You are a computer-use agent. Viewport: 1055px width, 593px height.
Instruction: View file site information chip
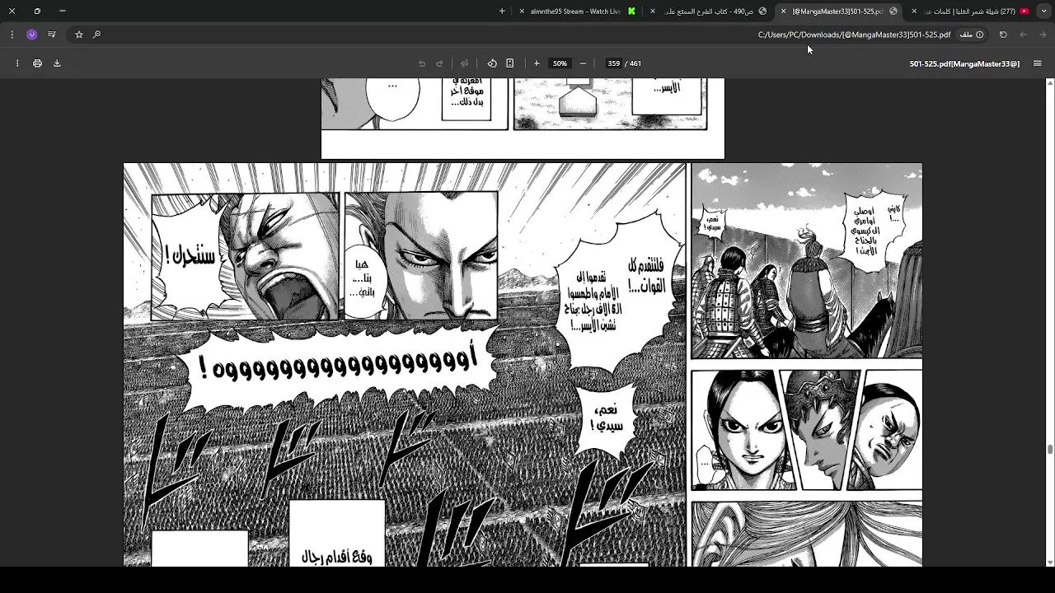972,35
